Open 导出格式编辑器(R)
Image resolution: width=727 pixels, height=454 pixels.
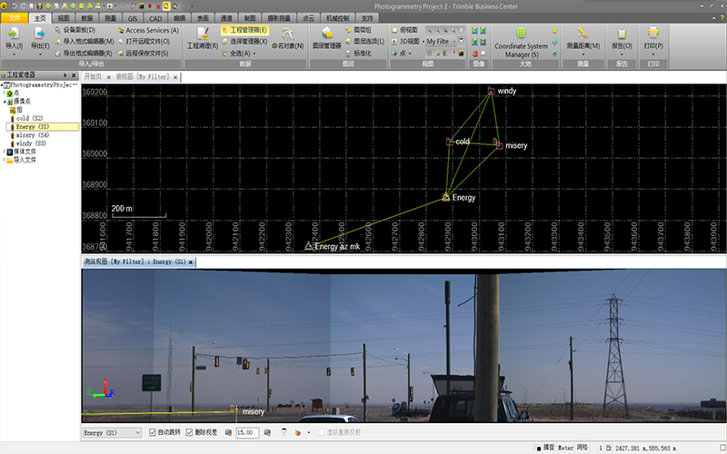83,54
